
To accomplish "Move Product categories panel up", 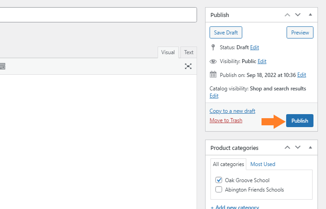I will point(287,148).
